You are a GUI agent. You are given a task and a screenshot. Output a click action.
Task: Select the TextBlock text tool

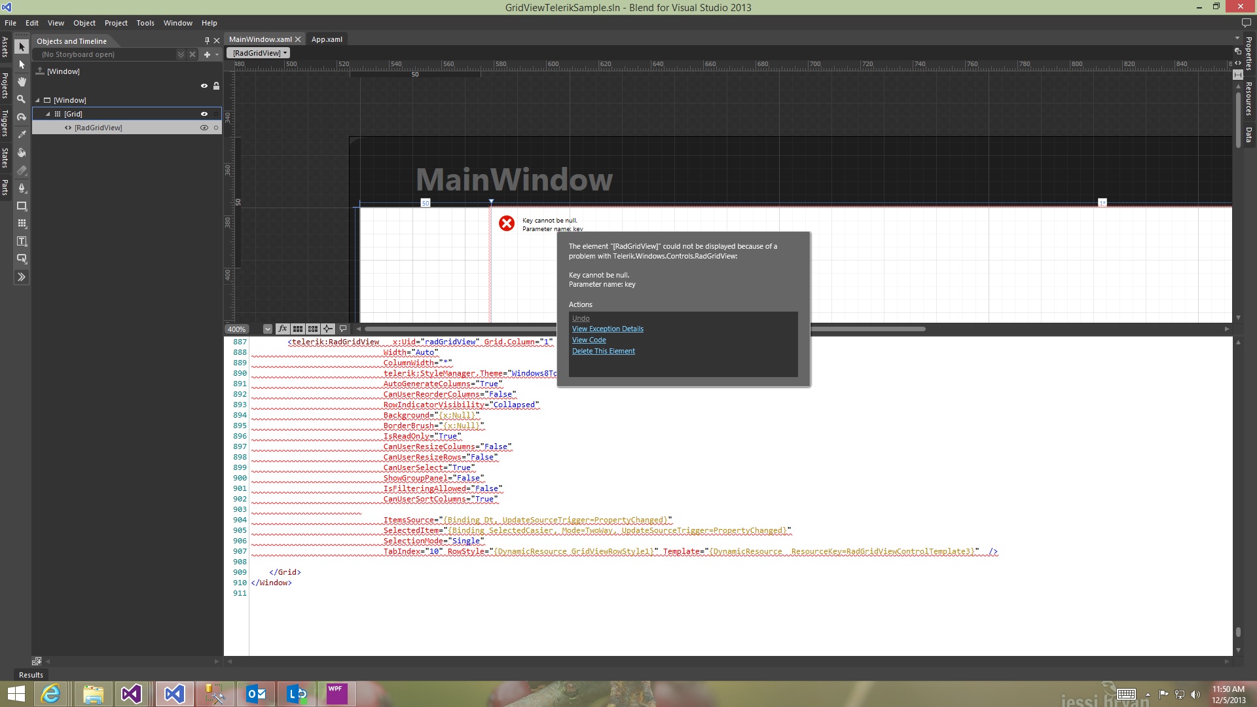(22, 241)
